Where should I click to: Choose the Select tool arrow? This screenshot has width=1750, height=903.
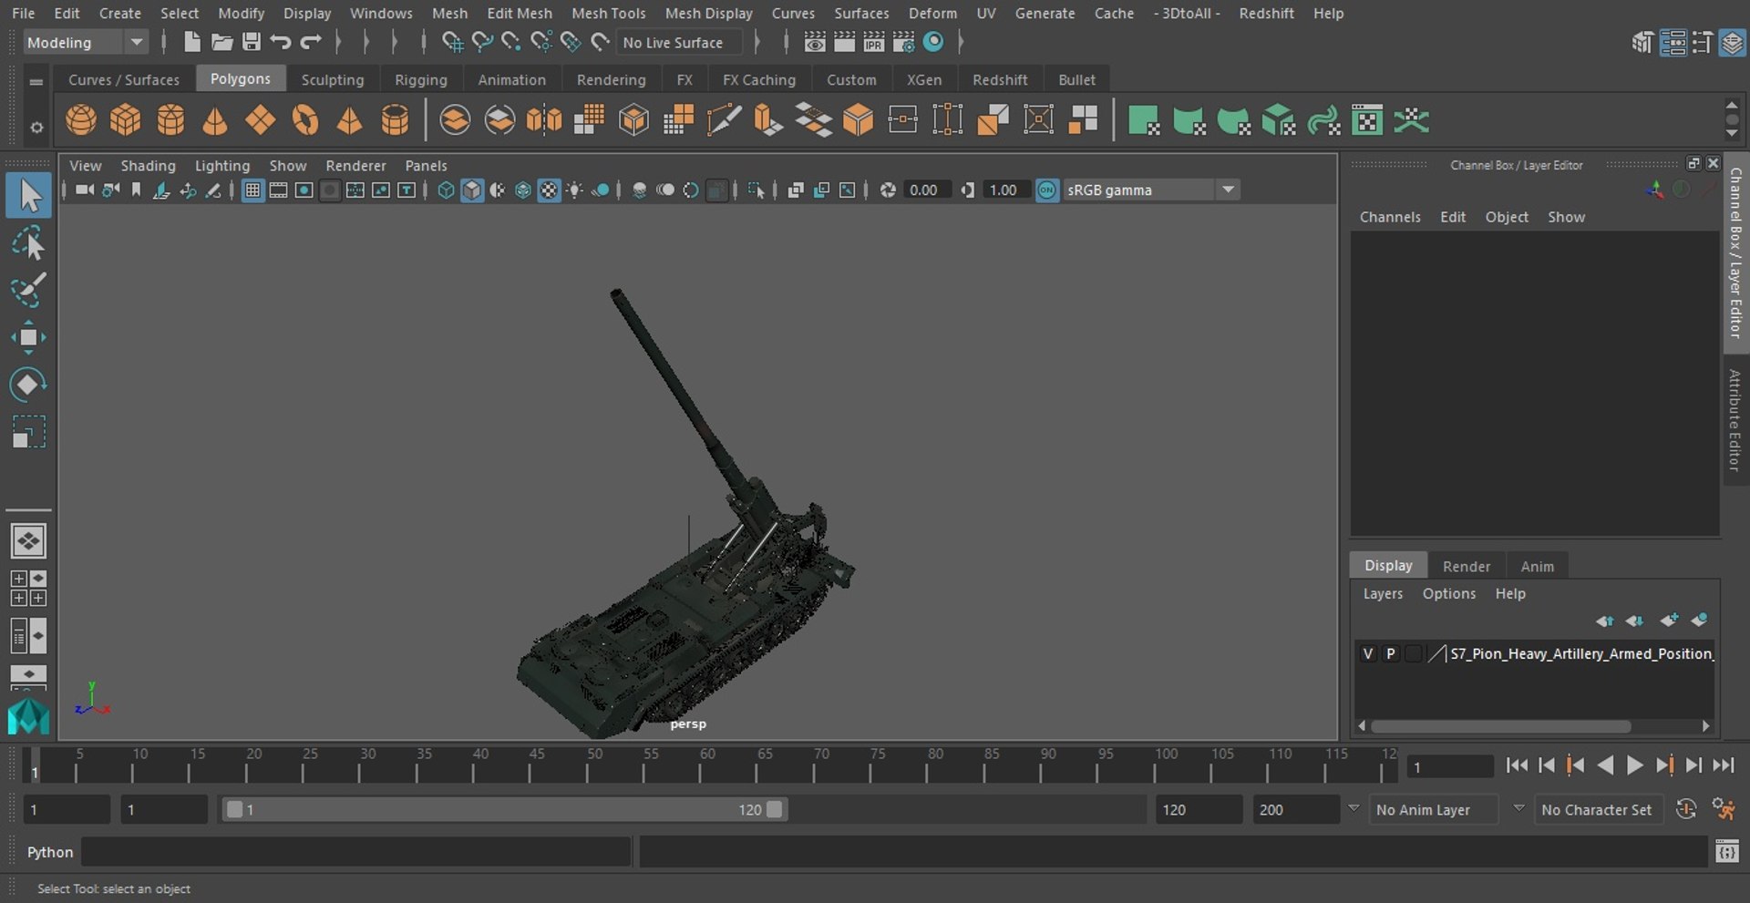point(28,195)
